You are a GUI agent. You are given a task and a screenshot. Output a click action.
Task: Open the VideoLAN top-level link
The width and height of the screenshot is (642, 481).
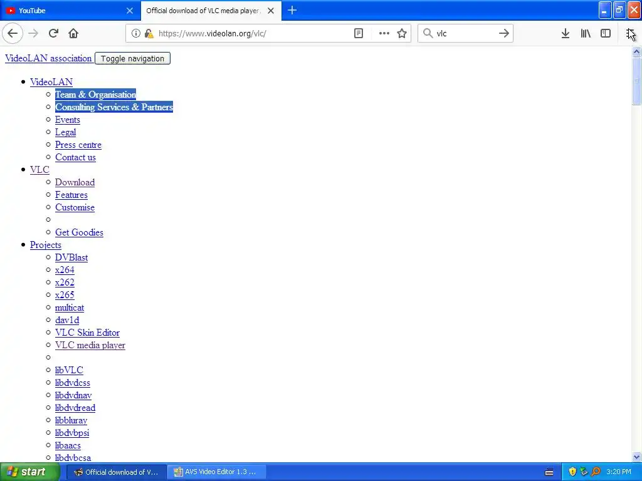pyautogui.click(x=51, y=82)
